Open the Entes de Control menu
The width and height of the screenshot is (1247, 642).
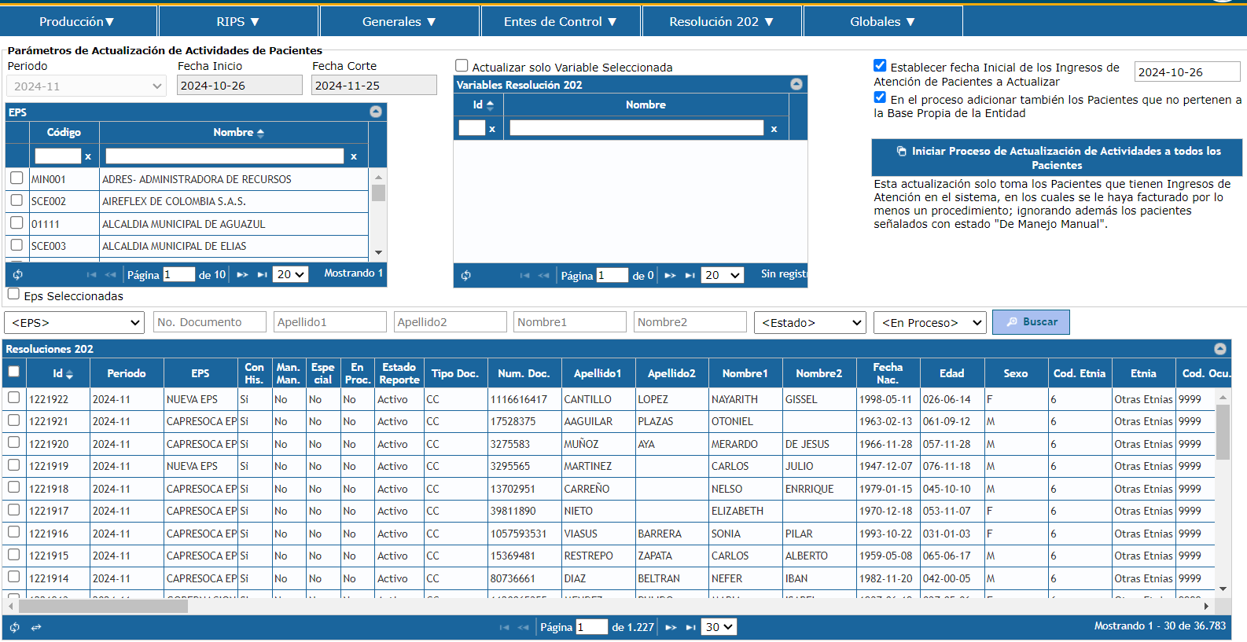[x=560, y=21]
